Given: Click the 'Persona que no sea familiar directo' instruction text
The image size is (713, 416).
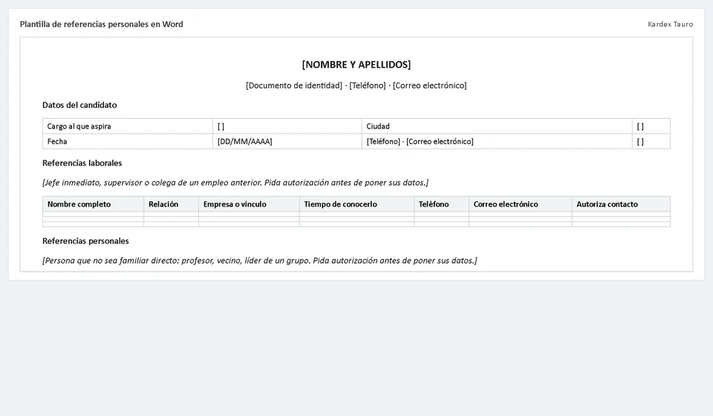Looking at the screenshot, I should point(260,261).
